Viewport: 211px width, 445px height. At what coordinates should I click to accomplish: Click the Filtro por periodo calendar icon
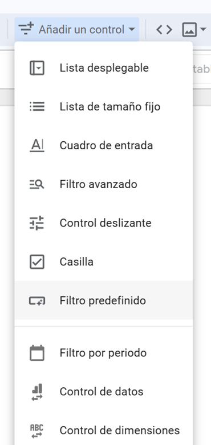click(37, 353)
